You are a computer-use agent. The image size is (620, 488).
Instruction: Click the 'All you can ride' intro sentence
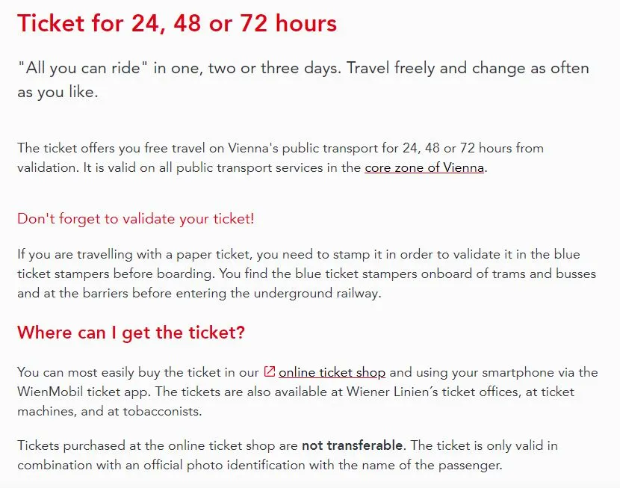coord(303,80)
